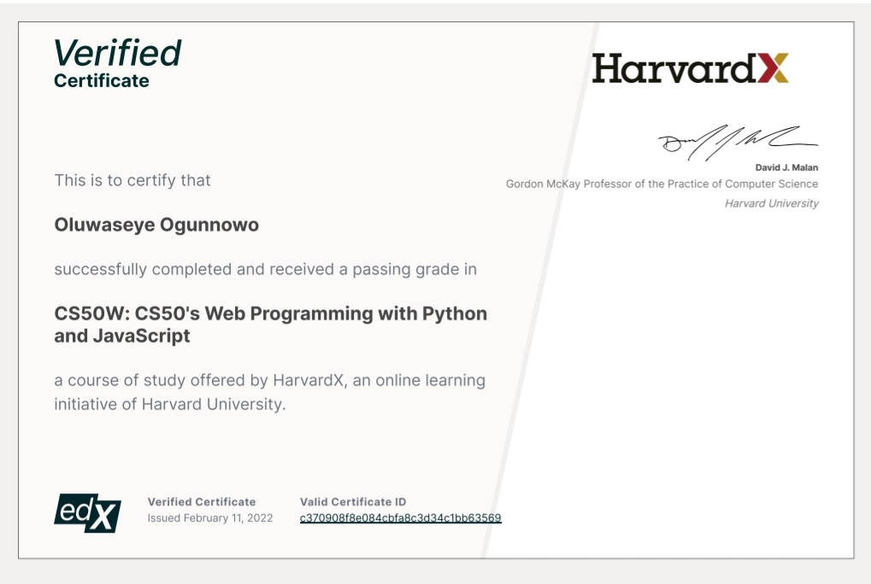Click the 'successfully completed' sentence
The width and height of the screenshot is (871, 584).
[265, 270]
